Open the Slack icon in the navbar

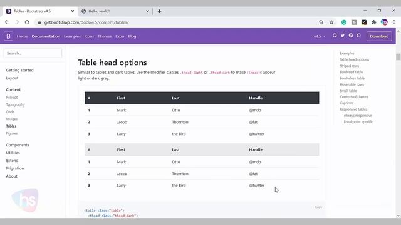[x=351, y=36]
